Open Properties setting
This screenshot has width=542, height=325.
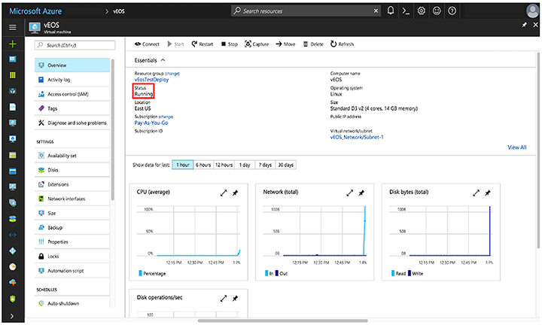click(x=72, y=242)
